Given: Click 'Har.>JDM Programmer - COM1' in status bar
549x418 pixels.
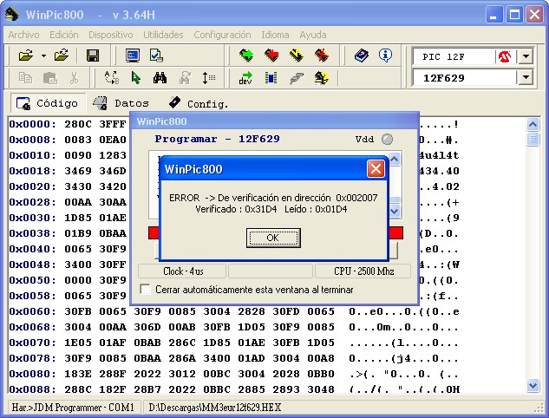Looking at the screenshot, I should coord(73,408).
